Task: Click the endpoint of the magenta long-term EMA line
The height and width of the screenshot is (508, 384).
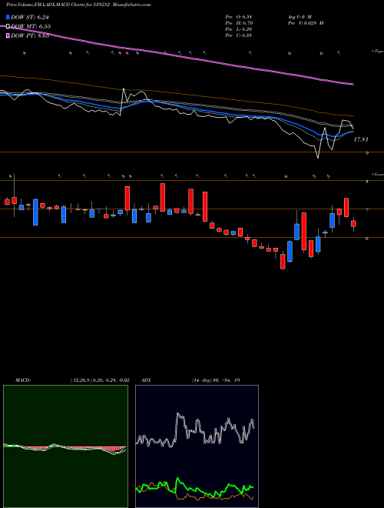Action: (353, 84)
